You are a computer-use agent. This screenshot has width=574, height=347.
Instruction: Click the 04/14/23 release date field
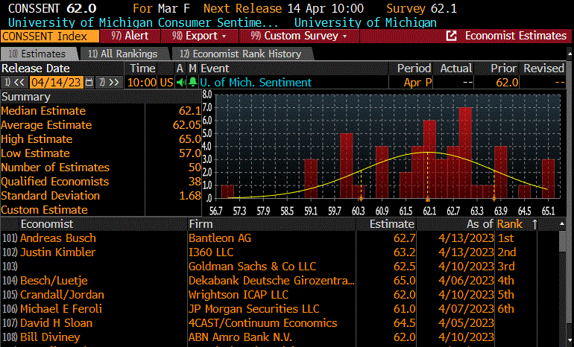56,83
